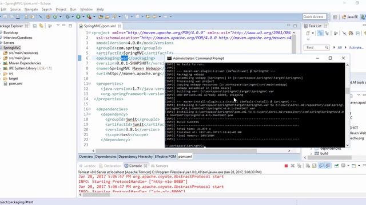Viewport: 366px width, 205px height.
Task: Open the Source menu
Action: pos(15,9)
